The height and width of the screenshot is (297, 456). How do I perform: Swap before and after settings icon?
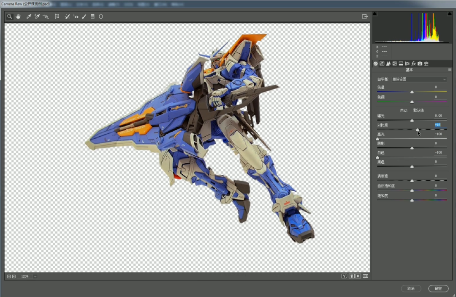(x=351, y=276)
